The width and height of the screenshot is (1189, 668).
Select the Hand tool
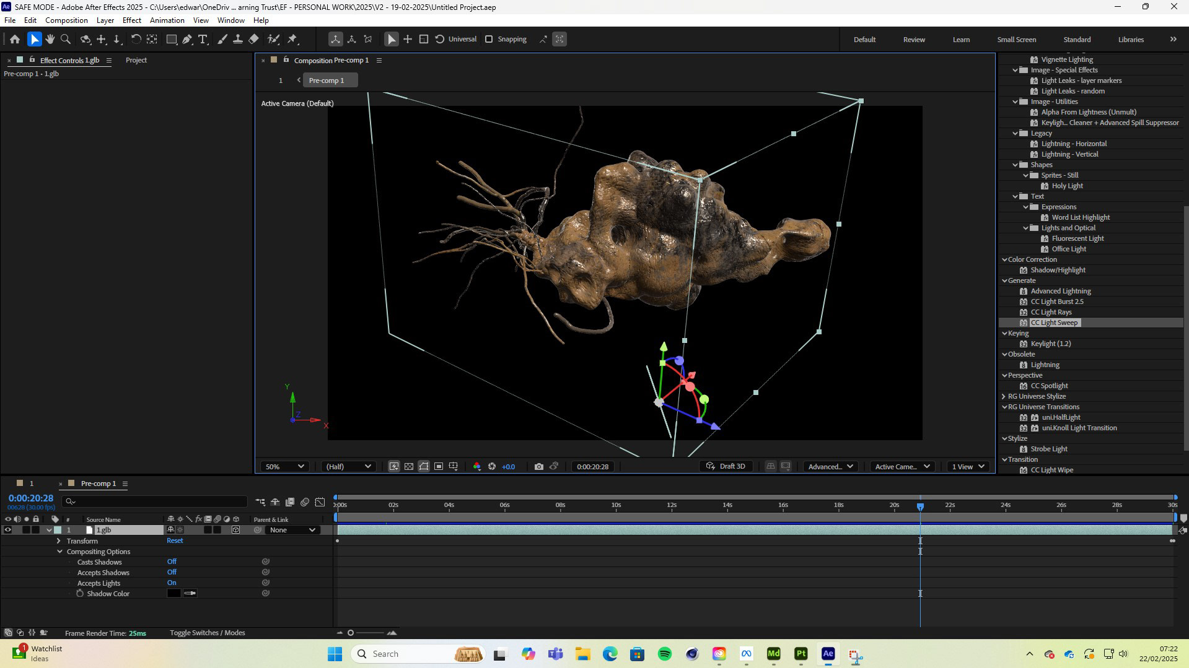pos(50,39)
